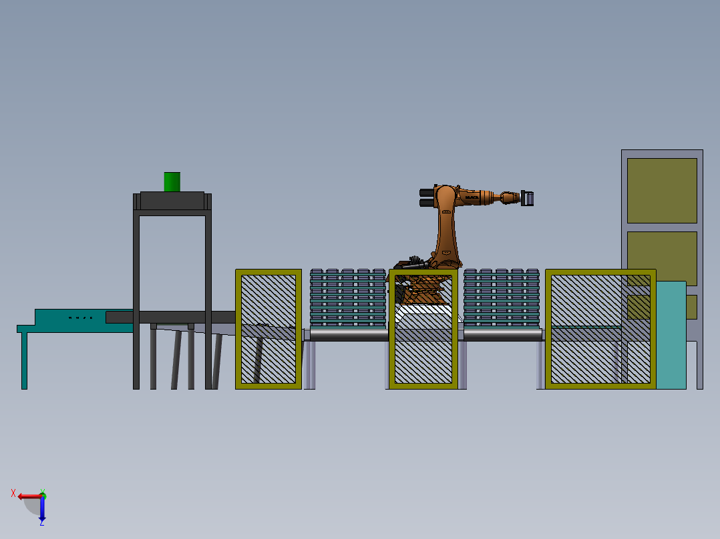This screenshot has height=539, width=720.
Task: Pick the black motors at robot's rear
Action: [x=427, y=197]
